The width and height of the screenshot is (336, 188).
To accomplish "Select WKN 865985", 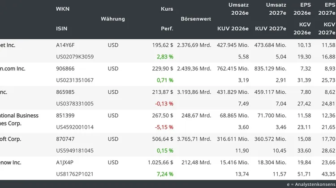I will click(65, 92).
